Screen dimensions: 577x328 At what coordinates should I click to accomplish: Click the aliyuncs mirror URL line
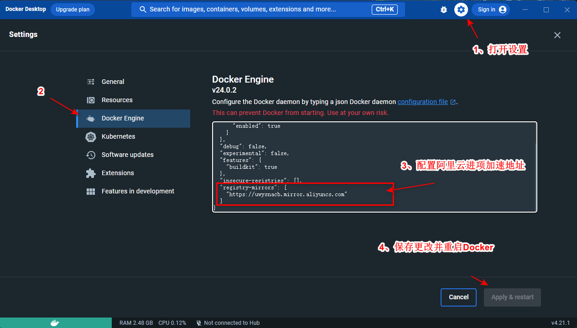(x=287, y=194)
